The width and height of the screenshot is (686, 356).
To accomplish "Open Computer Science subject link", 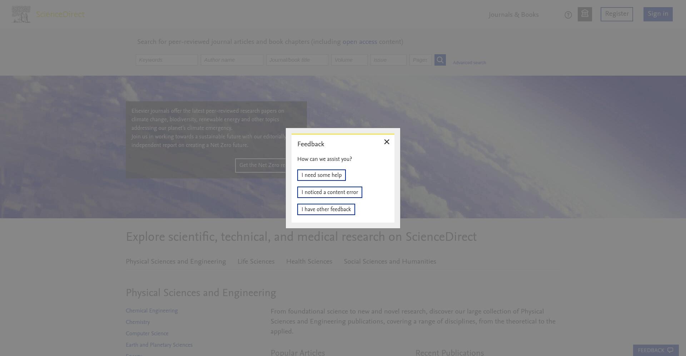I will pos(147,334).
